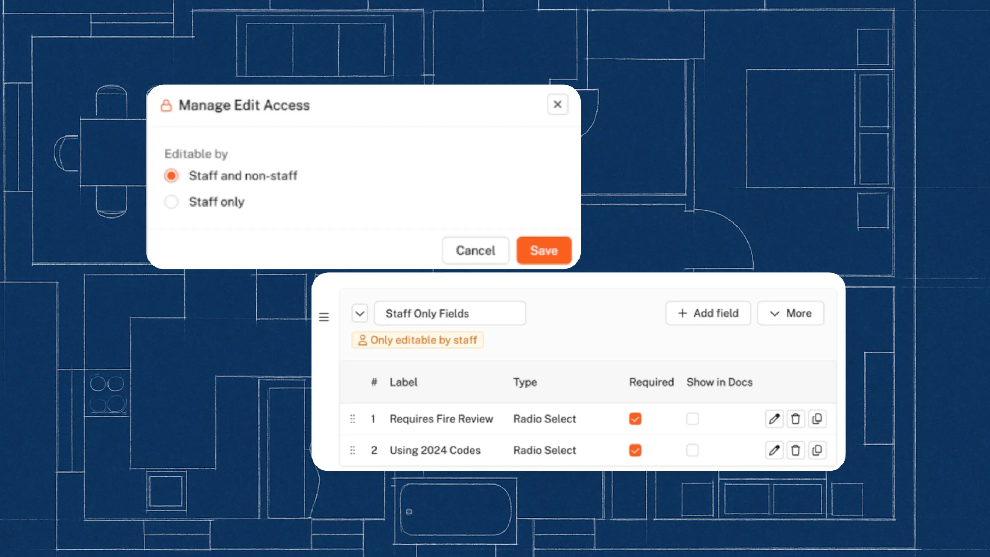Click the drag handle for row 2
Screen dimensions: 990x557
point(353,450)
